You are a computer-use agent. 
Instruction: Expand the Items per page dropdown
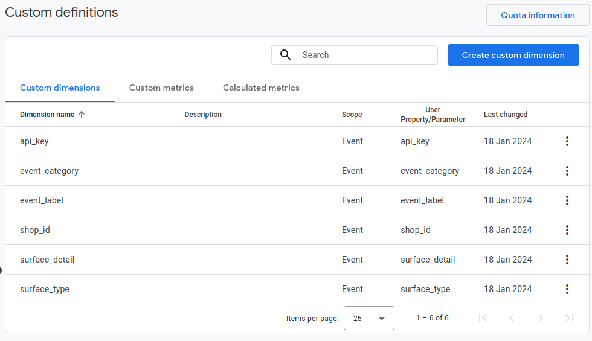coord(369,318)
